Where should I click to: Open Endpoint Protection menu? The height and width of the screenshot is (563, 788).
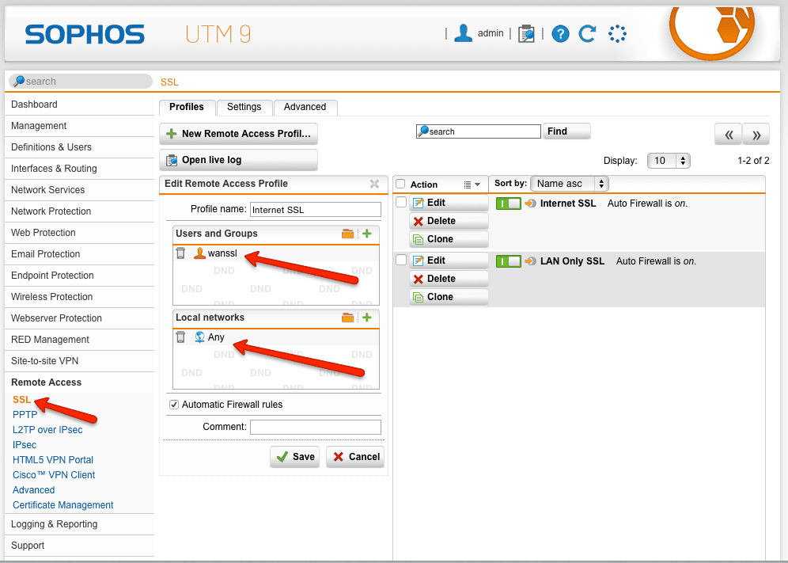(79, 276)
